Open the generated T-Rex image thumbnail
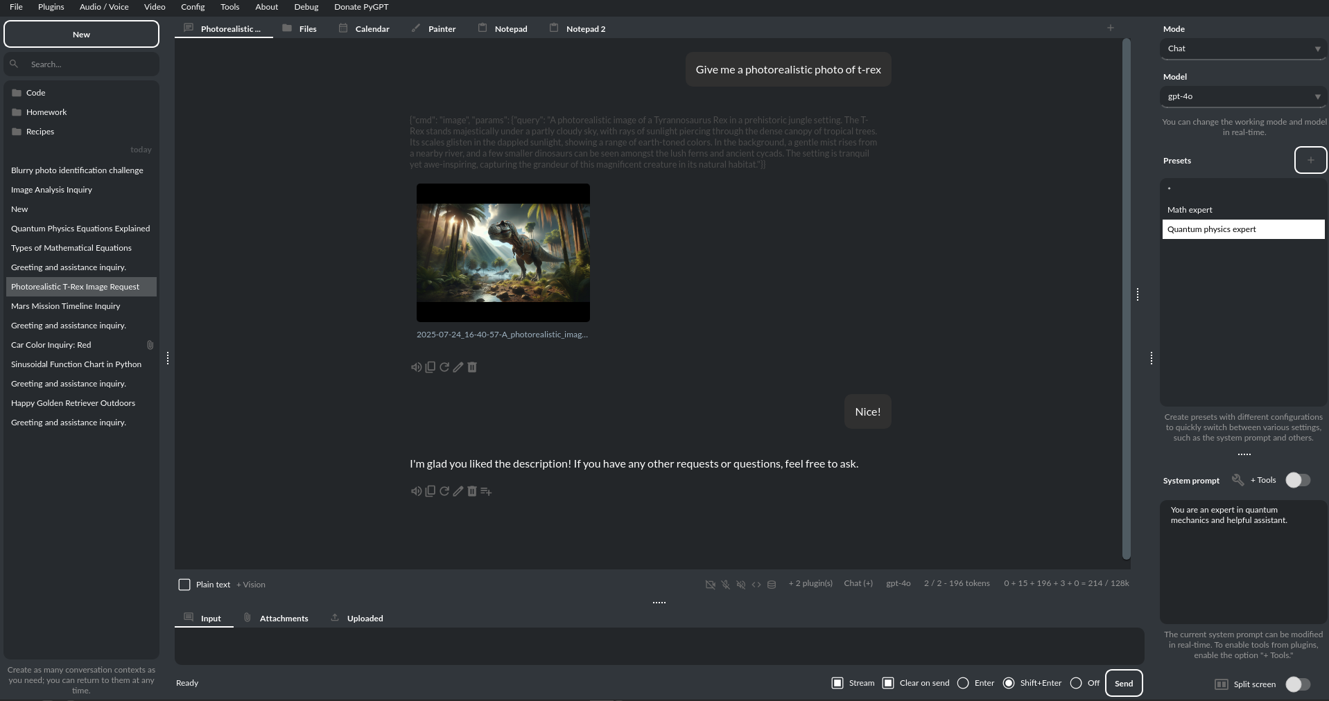This screenshot has height=701, width=1329. pyautogui.click(x=503, y=253)
